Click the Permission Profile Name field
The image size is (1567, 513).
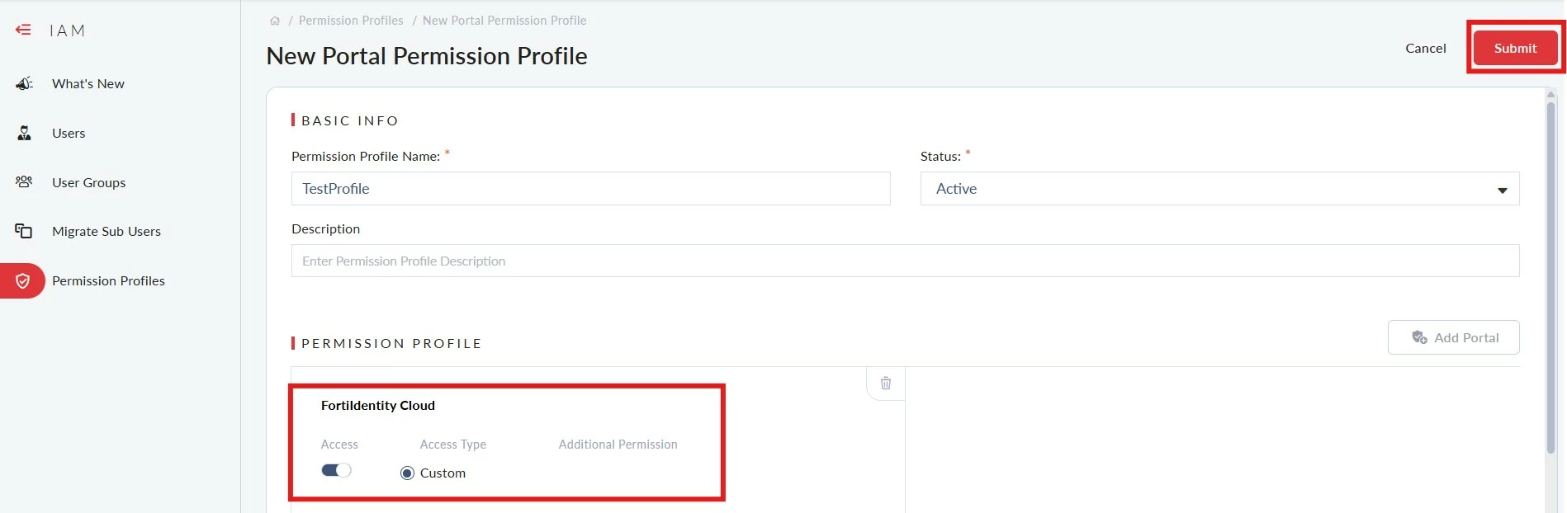tap(591, 189)
